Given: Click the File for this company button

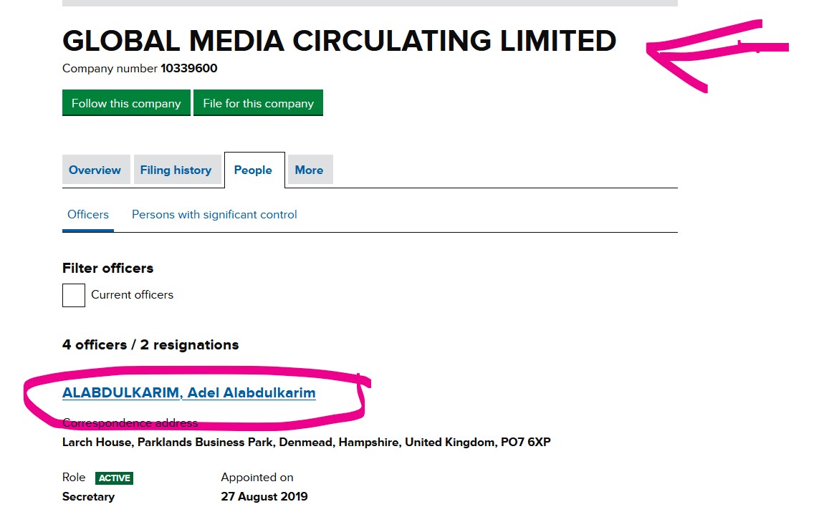Looking at the screenshot, I should pyautogui.click(x=258, y=103).
